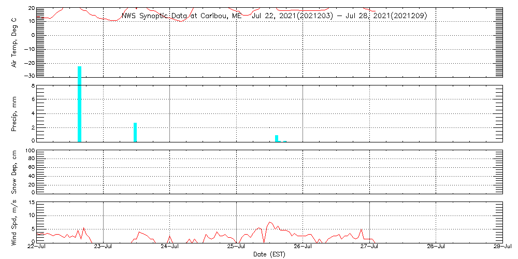The width and height of the screenshot is (518, 259).
Task: Click the '60' snow depth axis value
Action: click(x=32, y=167)
